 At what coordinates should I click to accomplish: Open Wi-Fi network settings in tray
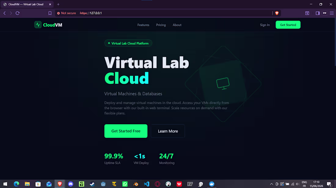tap(293, 184)
